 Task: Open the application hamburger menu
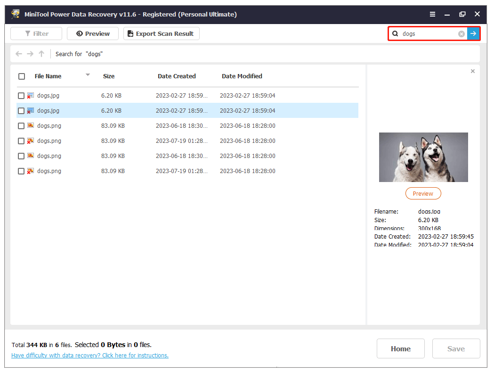(x=432, y=14)
